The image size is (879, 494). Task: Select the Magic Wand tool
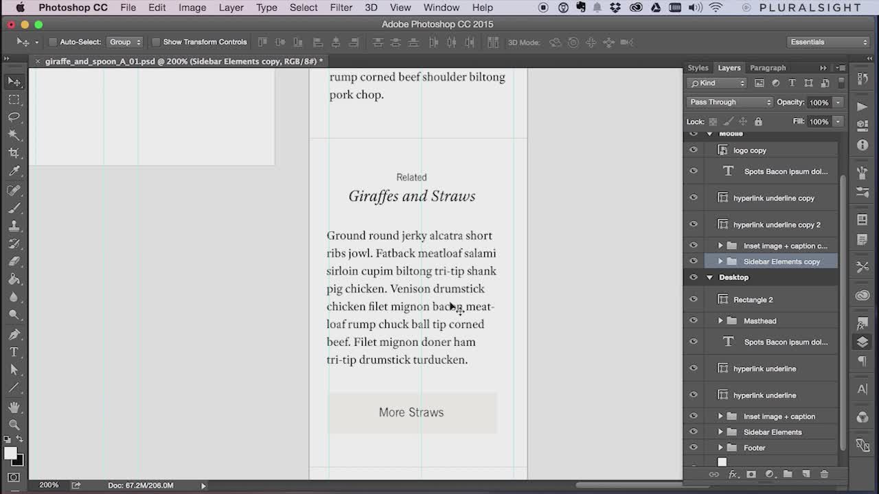14,135
